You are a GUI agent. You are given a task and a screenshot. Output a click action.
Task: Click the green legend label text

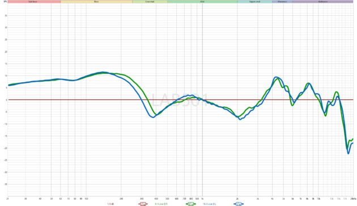(x=161, y=204)
